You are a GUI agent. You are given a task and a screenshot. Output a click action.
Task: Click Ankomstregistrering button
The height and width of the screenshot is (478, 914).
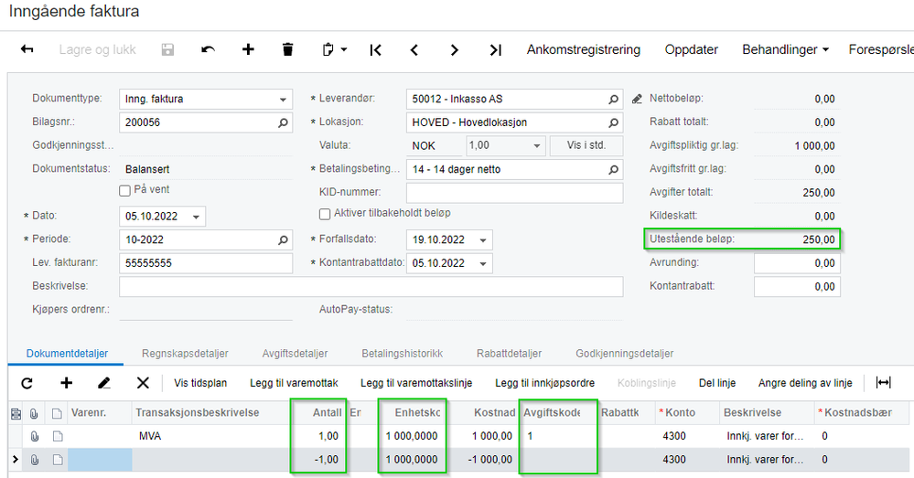click(x=584, y=49)
